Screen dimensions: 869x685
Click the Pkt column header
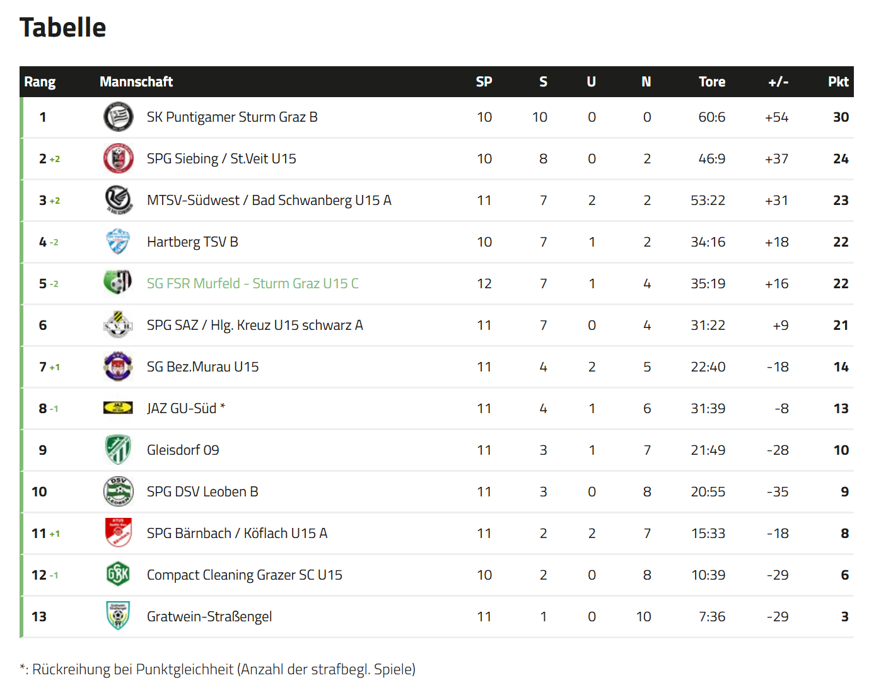838,82
